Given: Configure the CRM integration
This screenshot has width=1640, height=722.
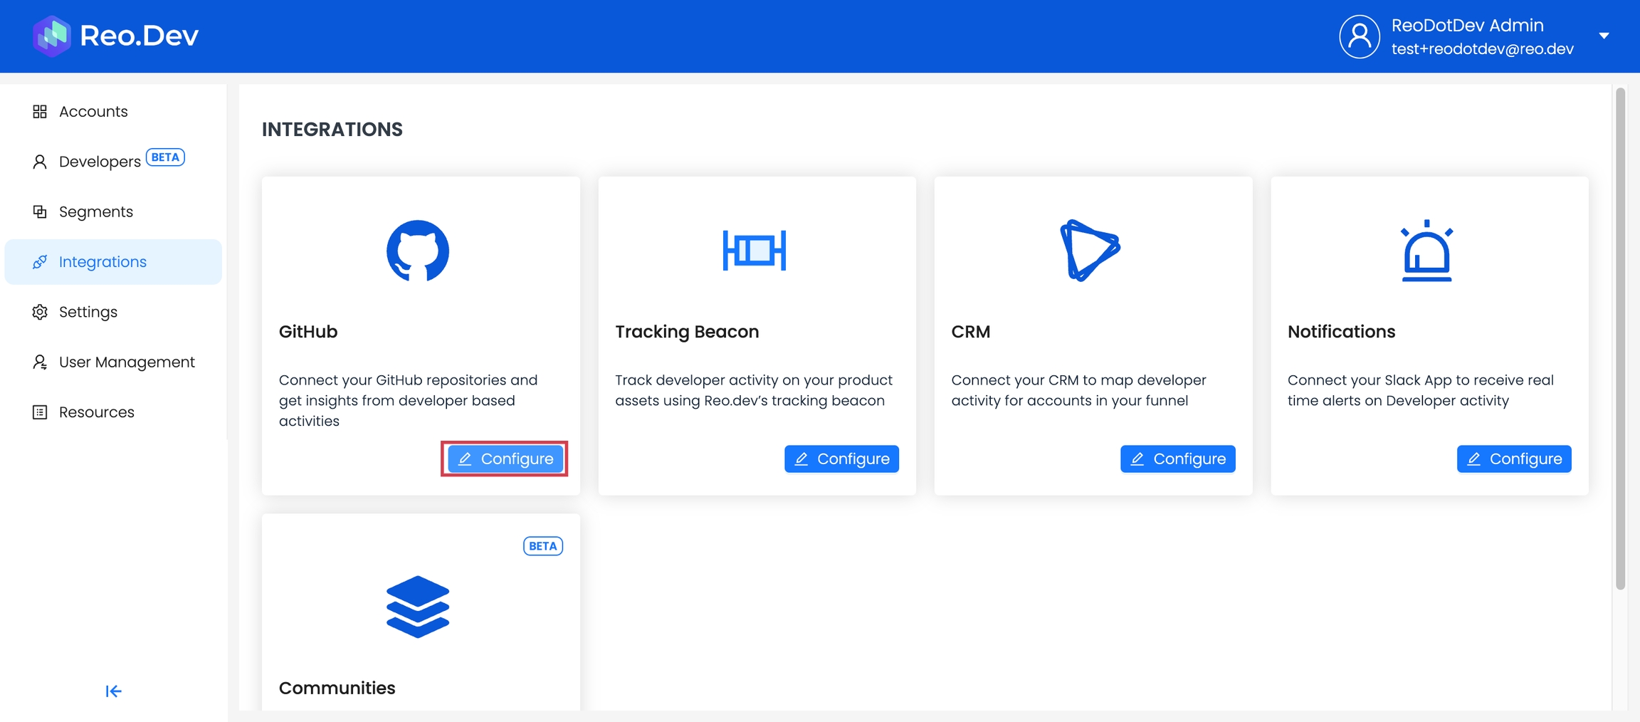Looking at the screenshot, I should coord(1177,459).
